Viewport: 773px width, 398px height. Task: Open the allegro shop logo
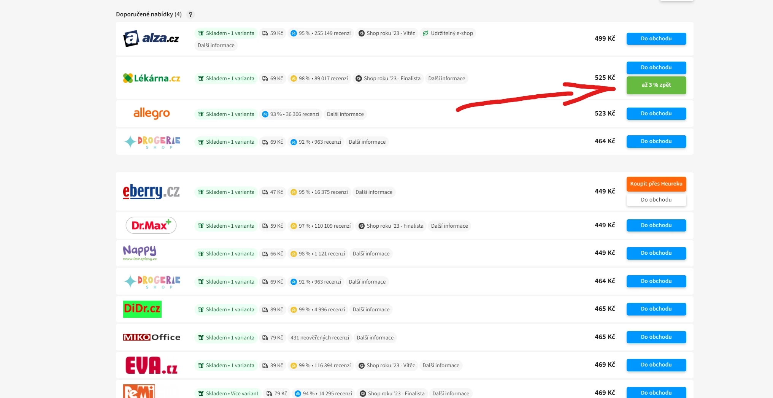tap(151, 113)
